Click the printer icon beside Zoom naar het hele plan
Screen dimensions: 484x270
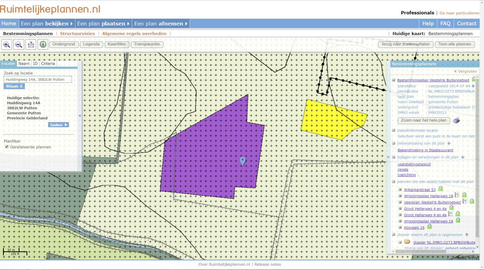456,120
